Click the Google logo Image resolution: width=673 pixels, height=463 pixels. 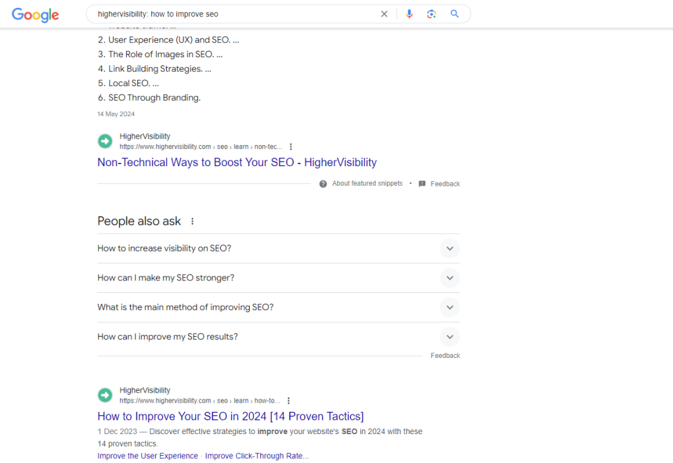(x=35, y=14)
